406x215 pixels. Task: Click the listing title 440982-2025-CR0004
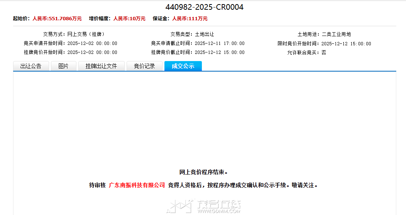click(204, 7)
